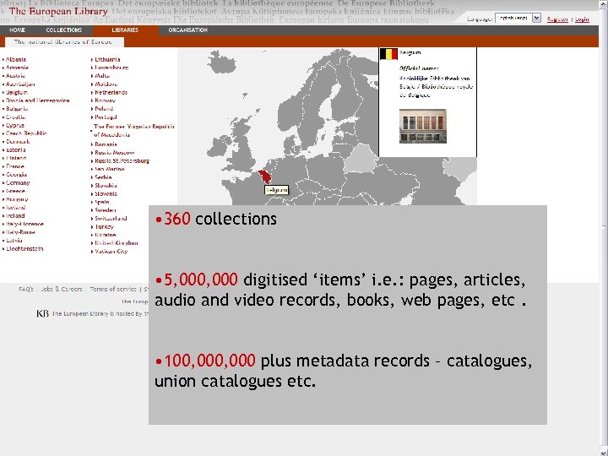608x456 pixels.
Task: Open the Netherlands library link
Action: point(111,93)
